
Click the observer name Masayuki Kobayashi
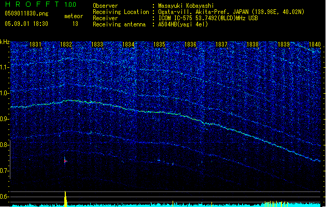tap(186, 6)
